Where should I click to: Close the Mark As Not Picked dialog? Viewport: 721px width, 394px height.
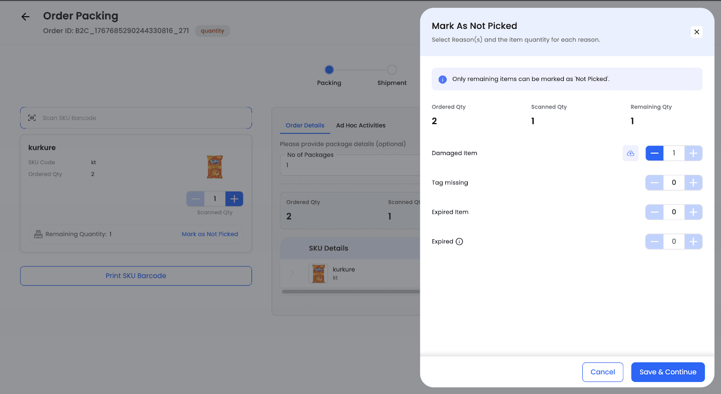696,32
